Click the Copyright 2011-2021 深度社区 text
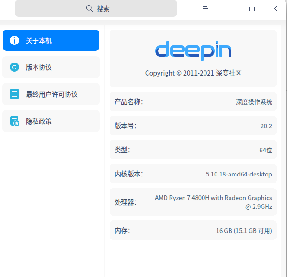Viewport: 287px width, 277px height. 193,73
